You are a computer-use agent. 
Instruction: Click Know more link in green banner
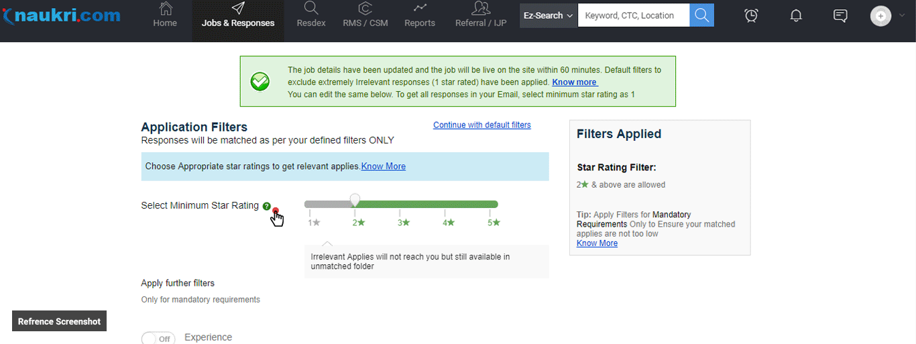pyautogui.click(x=574, y=82)
